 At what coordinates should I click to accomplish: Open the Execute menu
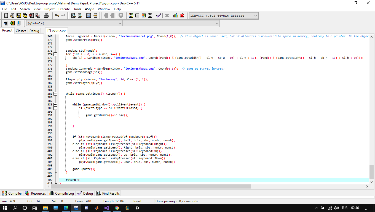(64, 9)
